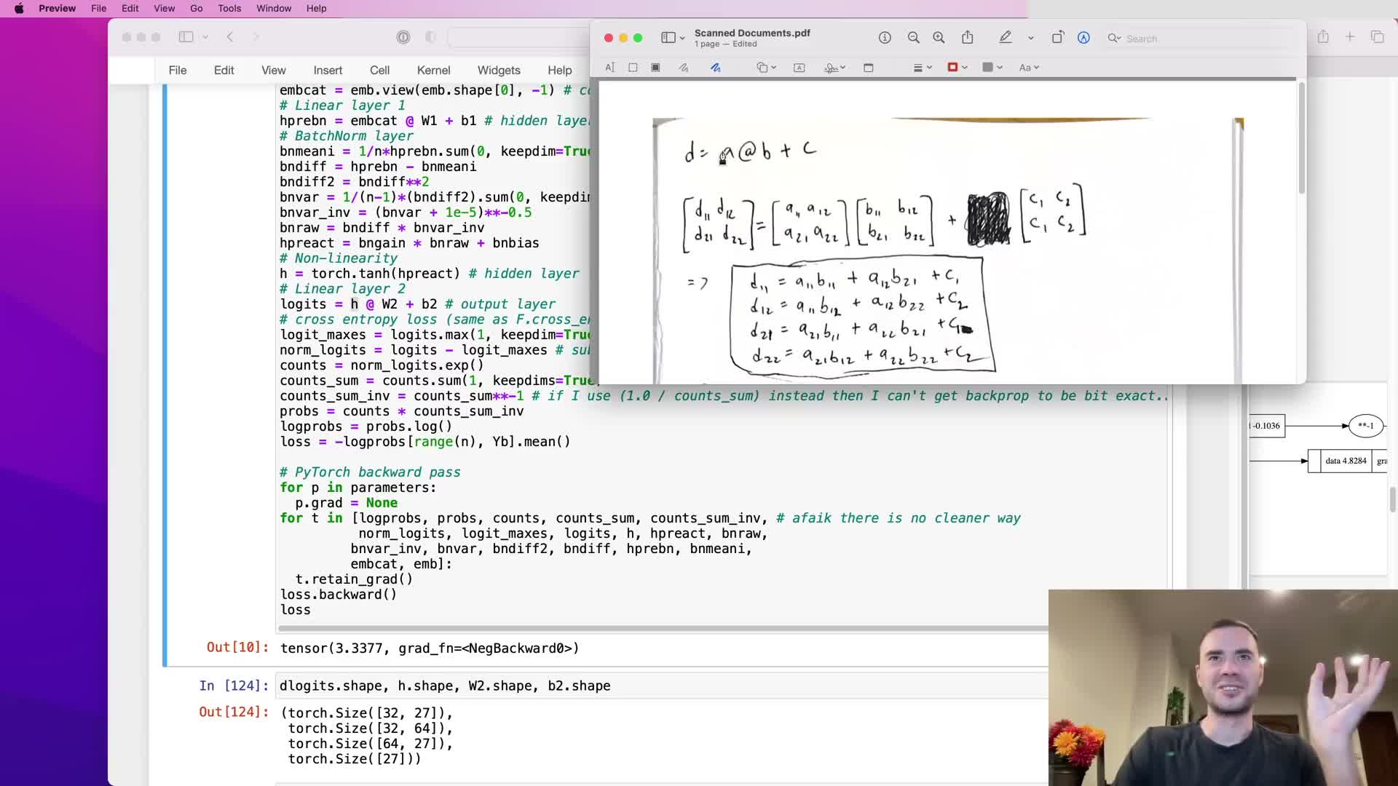Open the Share icon in Preview toolbar
1398x786 pixels.
[967, 38]
